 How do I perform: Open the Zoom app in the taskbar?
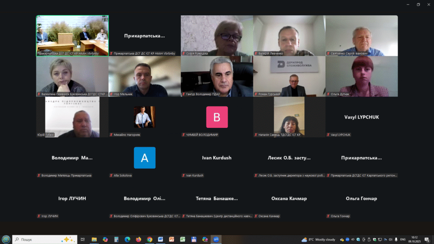216,239
